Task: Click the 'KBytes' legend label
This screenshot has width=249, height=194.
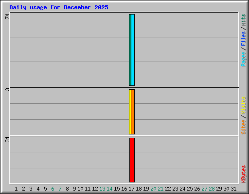Action: pyautogui.click(x=244, y=174)
